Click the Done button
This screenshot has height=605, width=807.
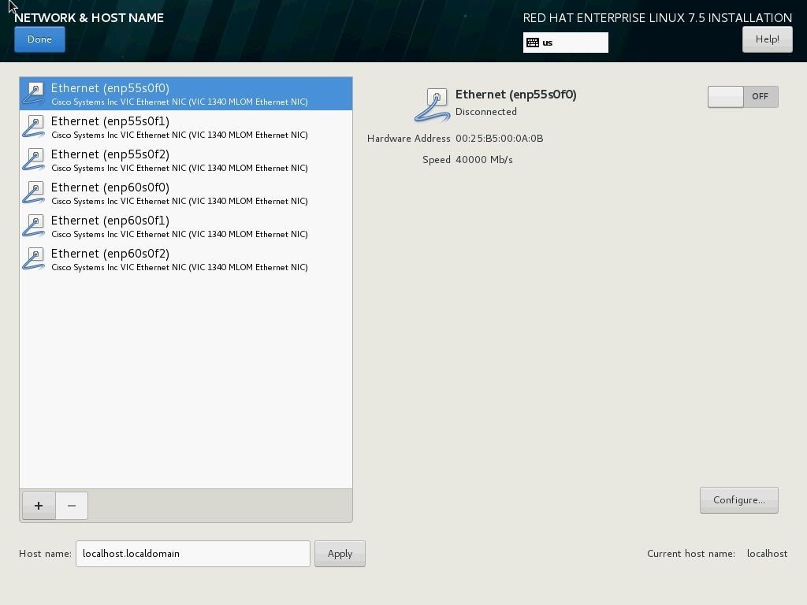[x=39, y=39]
